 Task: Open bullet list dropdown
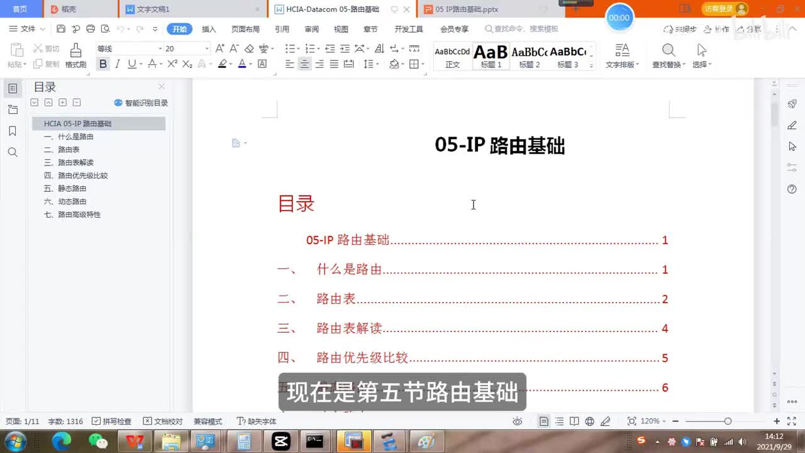pyautogui.click(x=298, y=48)
